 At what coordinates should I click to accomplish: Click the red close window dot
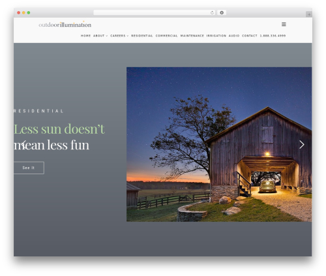19,13
